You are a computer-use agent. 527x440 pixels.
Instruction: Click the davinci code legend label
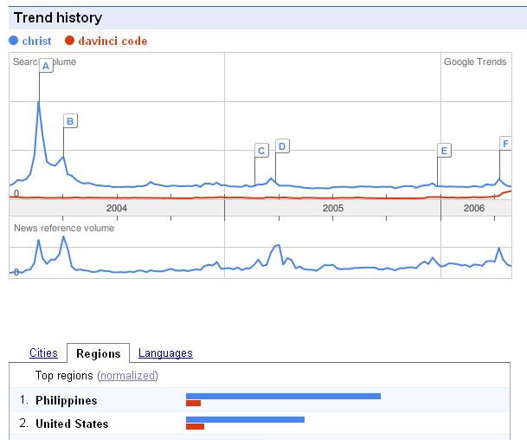point(112,41)
